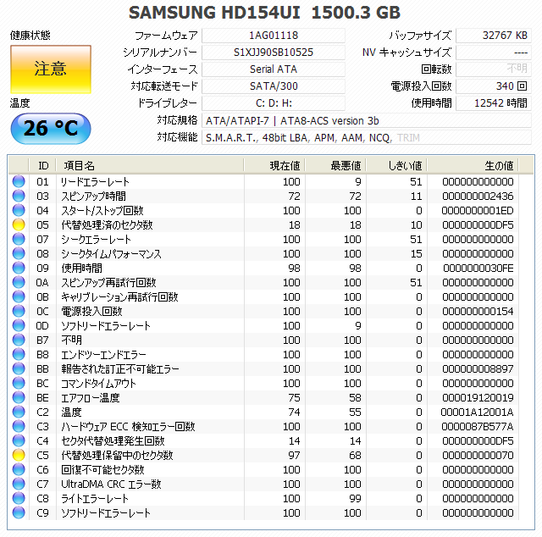
Task: Select the 代替処理保留中のセクタ数 attribute name
Action: (117, 456)
